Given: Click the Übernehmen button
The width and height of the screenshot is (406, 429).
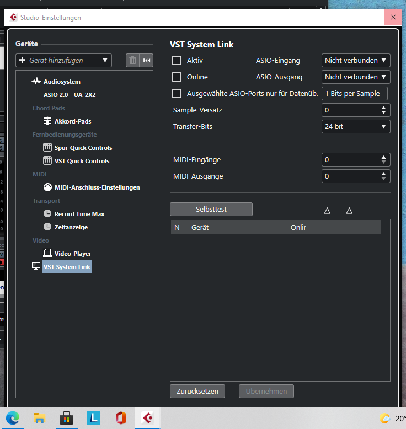Looking at the screenshot, I should (266, 392).
